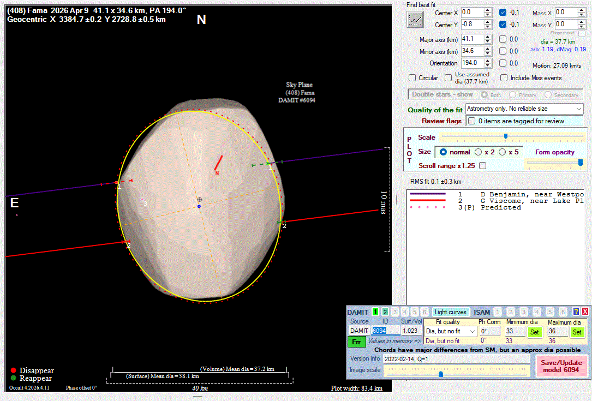Click Set next to Minimum dia
The width and height of the screenshot is (592, 401).
(x=534, y=332)
